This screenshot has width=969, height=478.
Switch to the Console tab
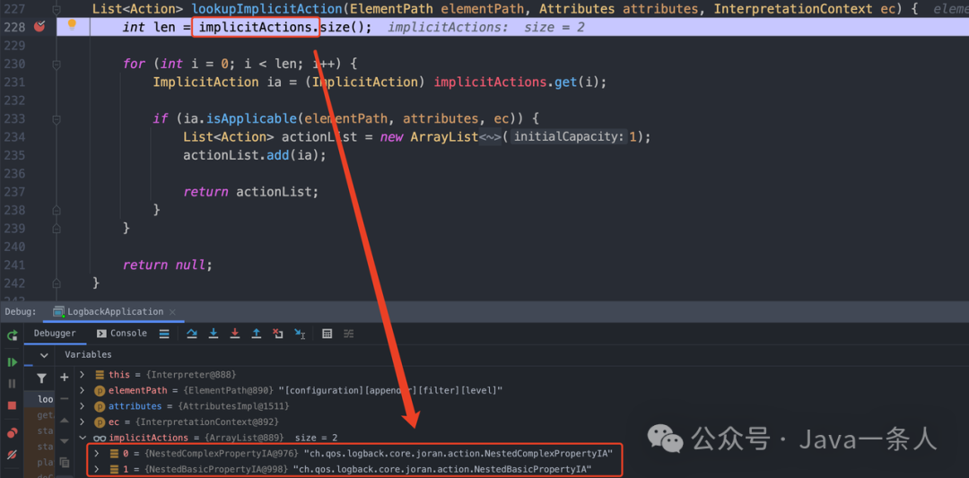[x=122, y=334]
